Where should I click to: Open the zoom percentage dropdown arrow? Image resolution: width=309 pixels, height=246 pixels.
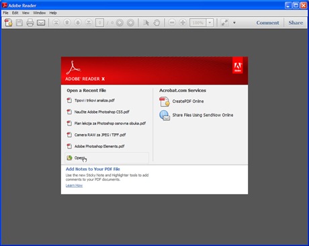[x=210, y=23]
